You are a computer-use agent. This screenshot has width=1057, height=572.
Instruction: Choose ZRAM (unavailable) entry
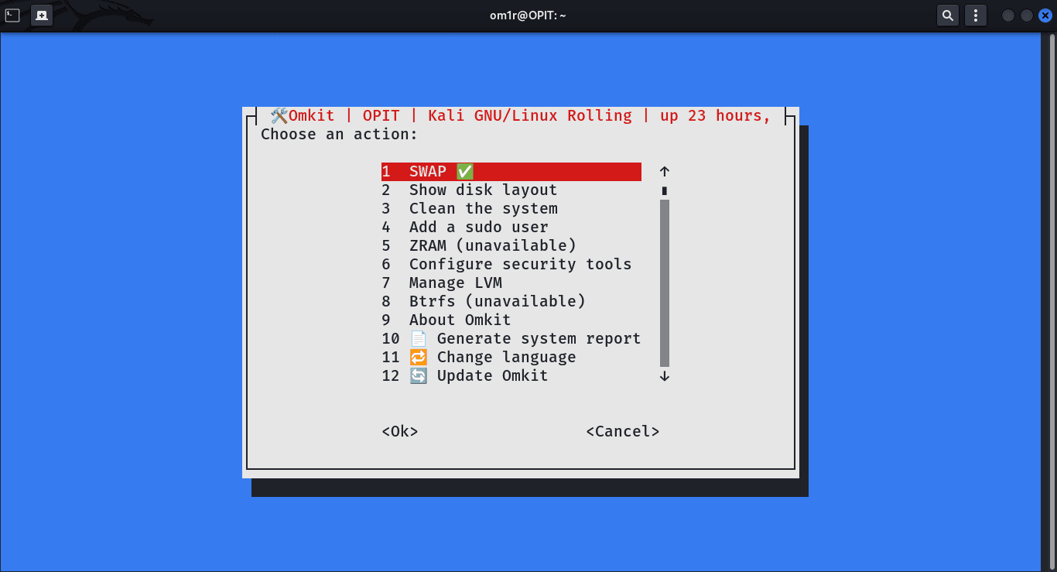(511, 245)
